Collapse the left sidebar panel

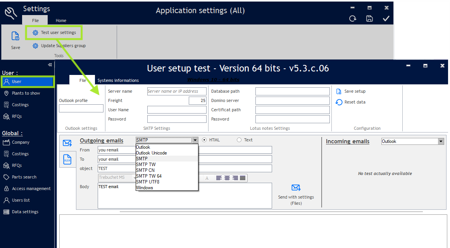50,65
